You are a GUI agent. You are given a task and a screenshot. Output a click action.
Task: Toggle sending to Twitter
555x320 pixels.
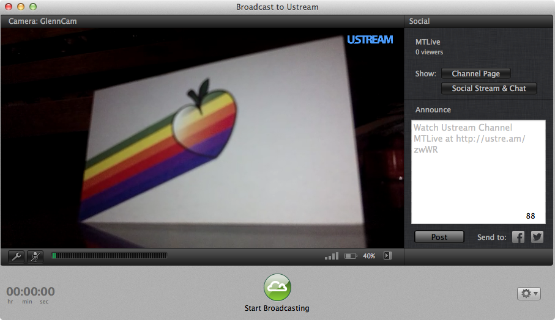(x=537, y=237)
